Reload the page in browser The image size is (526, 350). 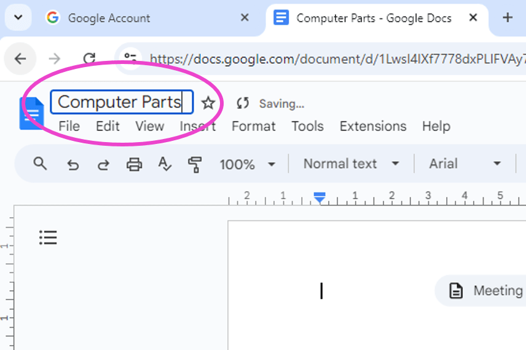pos(89,58)
